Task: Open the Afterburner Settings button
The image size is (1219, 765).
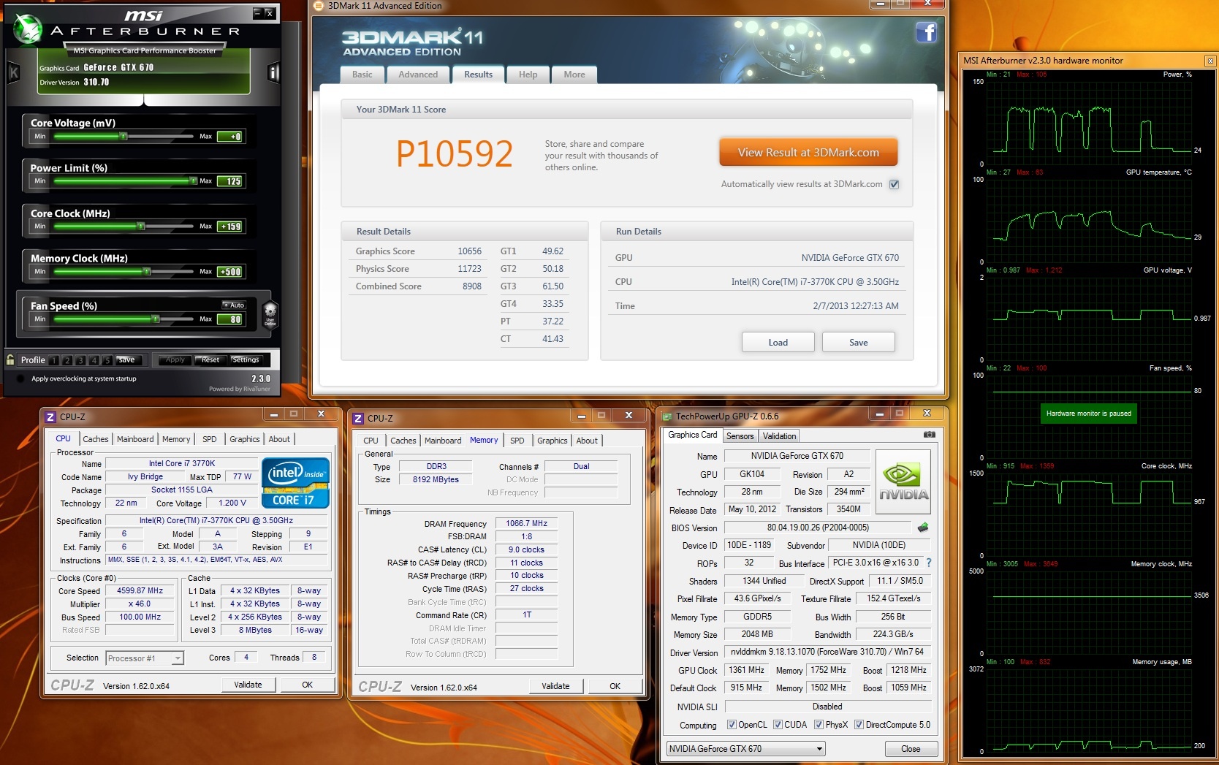Action: [246, 359]
